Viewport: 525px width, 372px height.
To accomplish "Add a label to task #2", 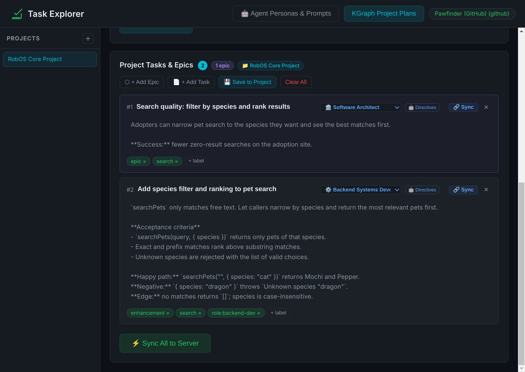I will click(x=278, y=313).
